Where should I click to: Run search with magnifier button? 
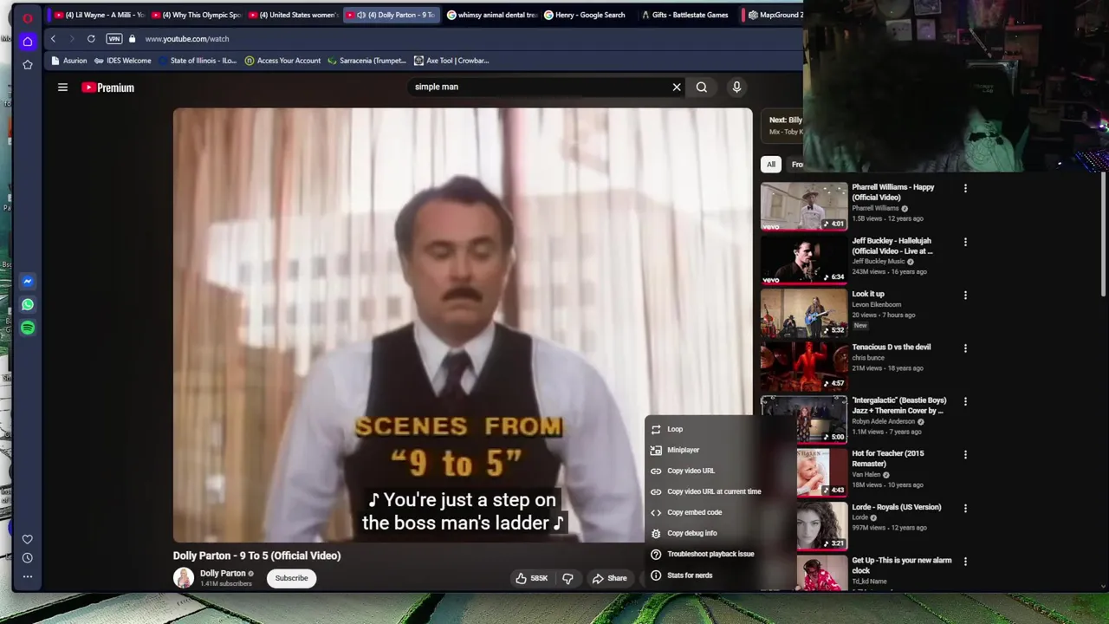click(x=702, y=87)
